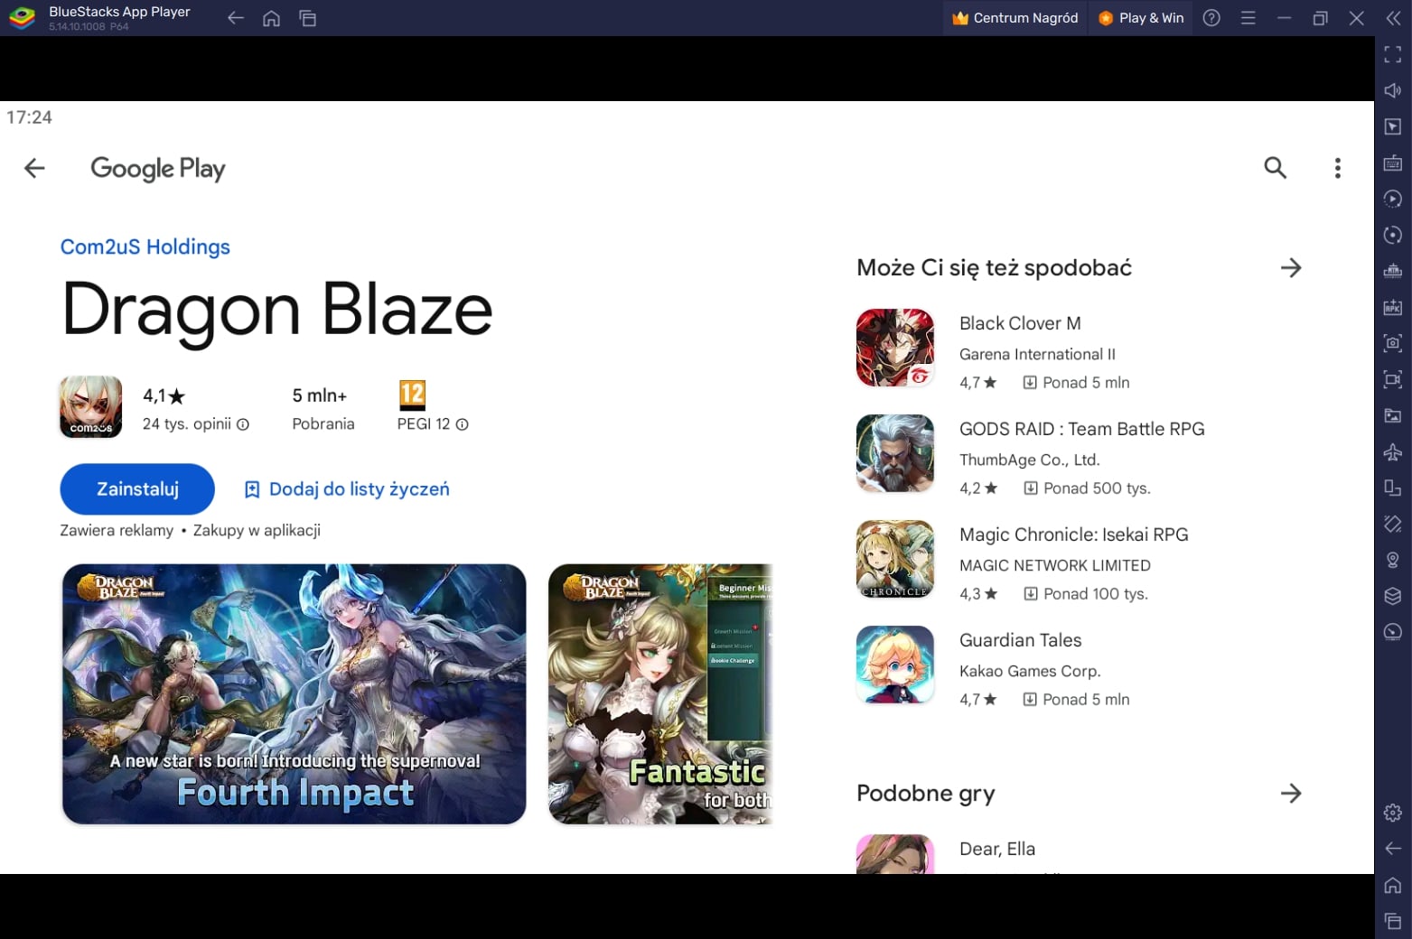Open Play & Win tab
Image resolution: width=1412 pixels, height=939 pixels.
click(x=1141, y=18)
